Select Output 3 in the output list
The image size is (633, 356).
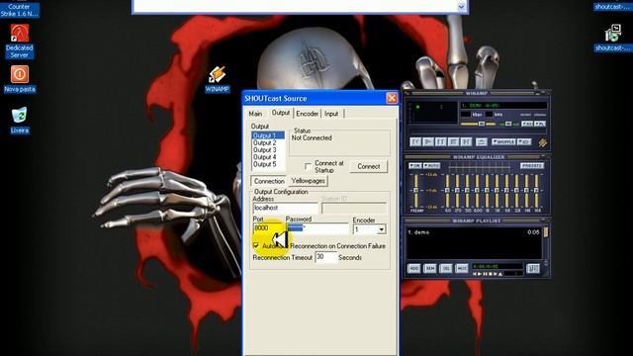[x=268, y=150]
